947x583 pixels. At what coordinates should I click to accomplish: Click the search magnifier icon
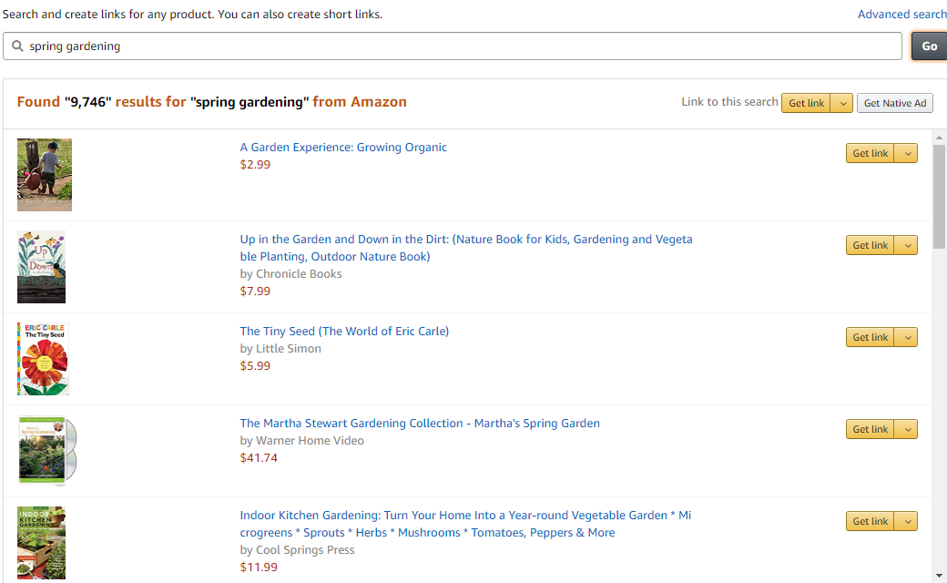[17, 46]
